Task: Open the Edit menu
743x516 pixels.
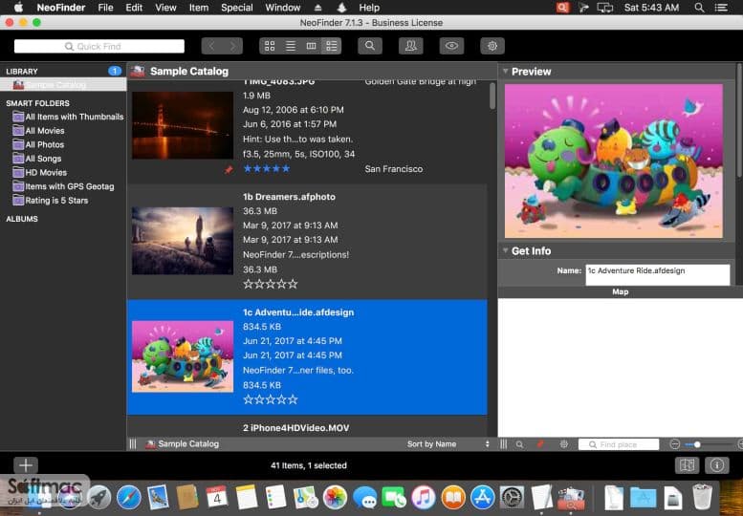Action: 134,8
